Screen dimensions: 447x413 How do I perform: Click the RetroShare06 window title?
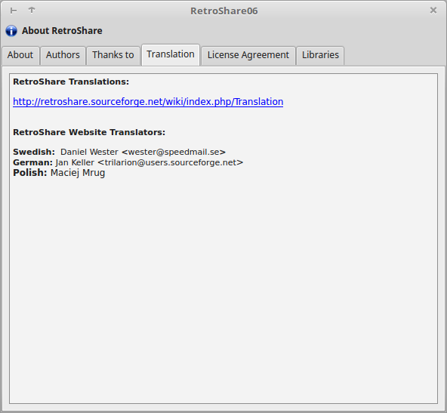click(x=223, y=11)
